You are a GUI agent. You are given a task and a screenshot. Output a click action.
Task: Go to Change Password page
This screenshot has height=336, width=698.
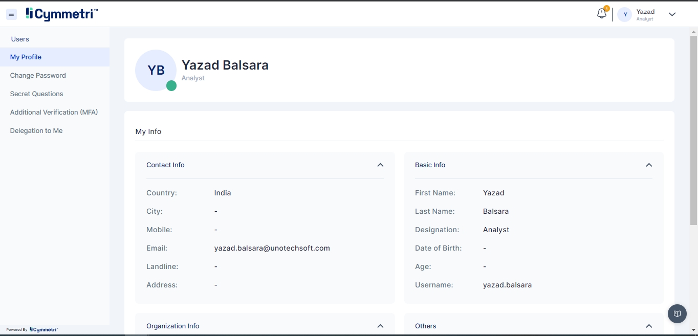38,75
